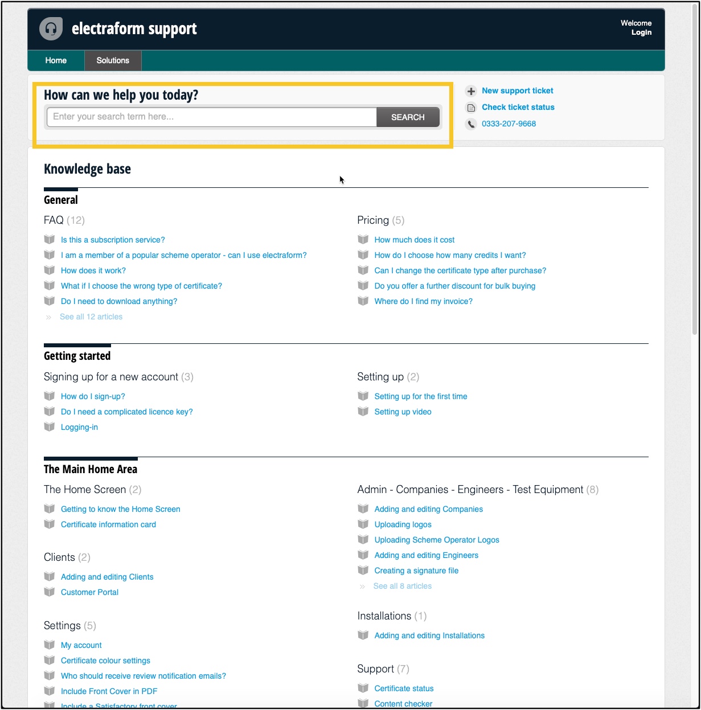
Task: Click book icon beside 'Is this a subscription service?'
Action: coord(50,239)
